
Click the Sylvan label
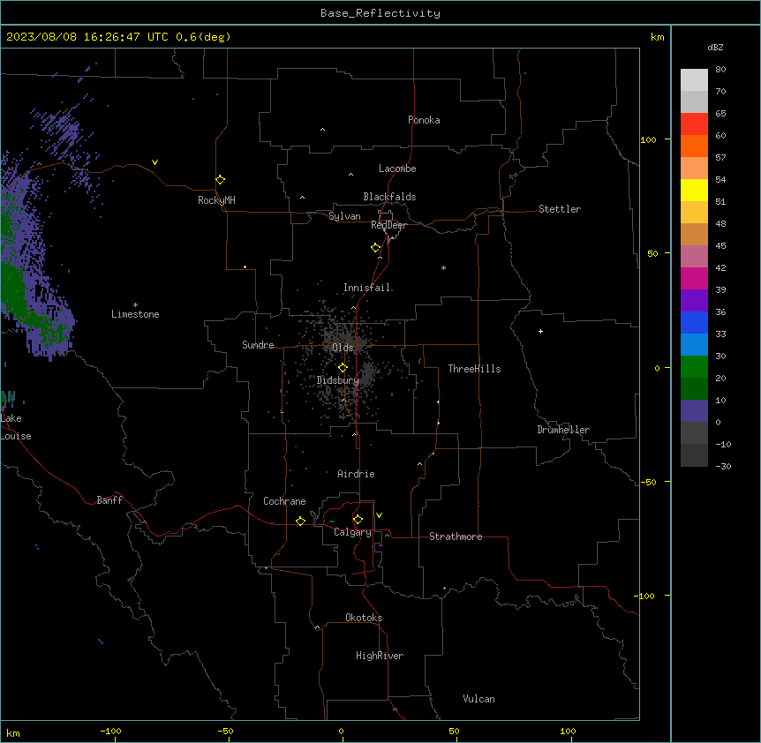click(x=344, y=216)
